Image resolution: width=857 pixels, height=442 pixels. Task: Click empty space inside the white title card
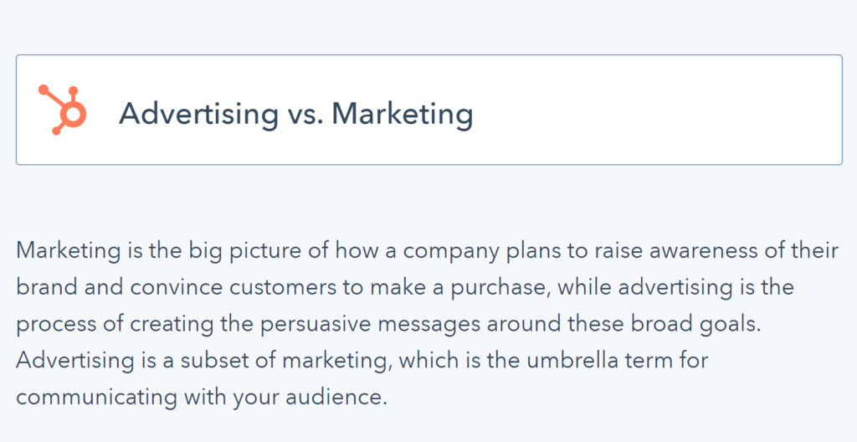656,110
